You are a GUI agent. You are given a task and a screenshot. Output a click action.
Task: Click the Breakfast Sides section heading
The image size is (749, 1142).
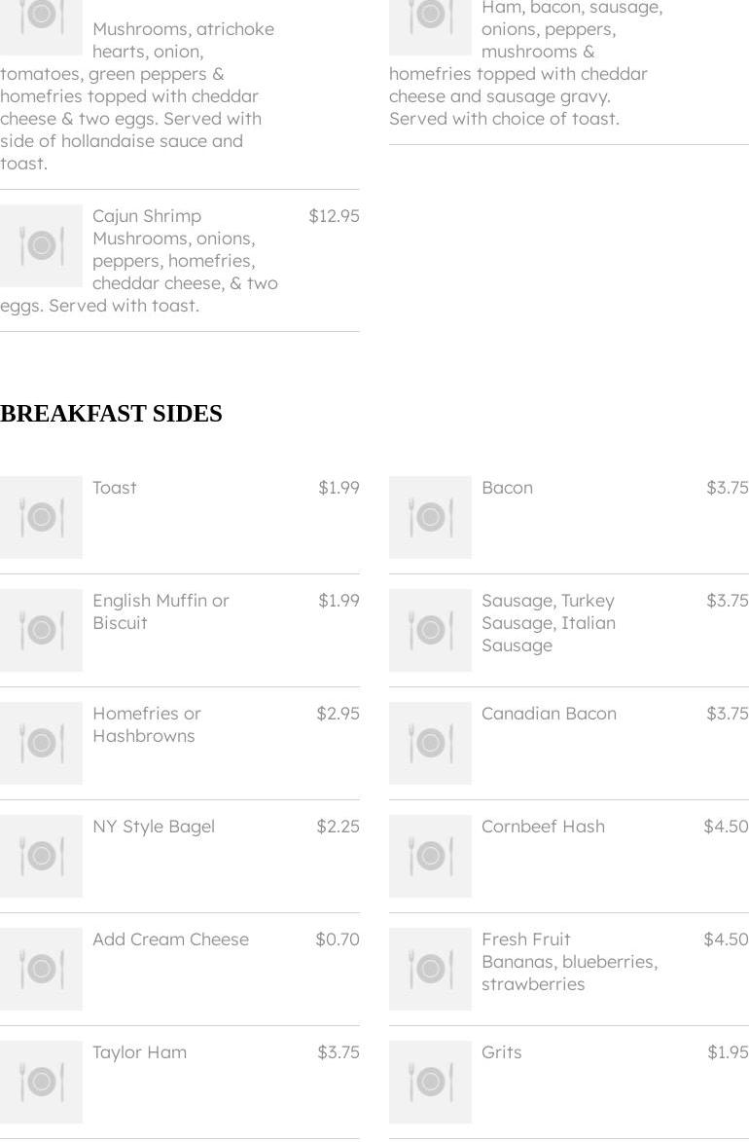[111, 414]
